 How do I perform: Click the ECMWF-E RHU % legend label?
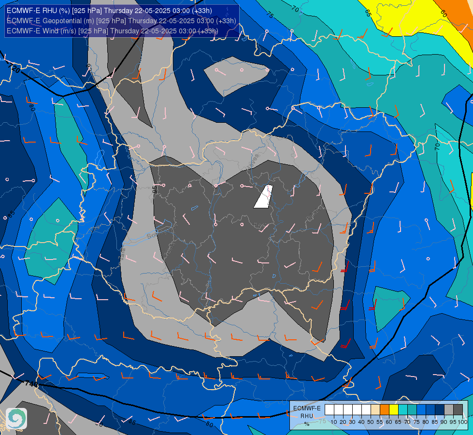click(307, 416)
